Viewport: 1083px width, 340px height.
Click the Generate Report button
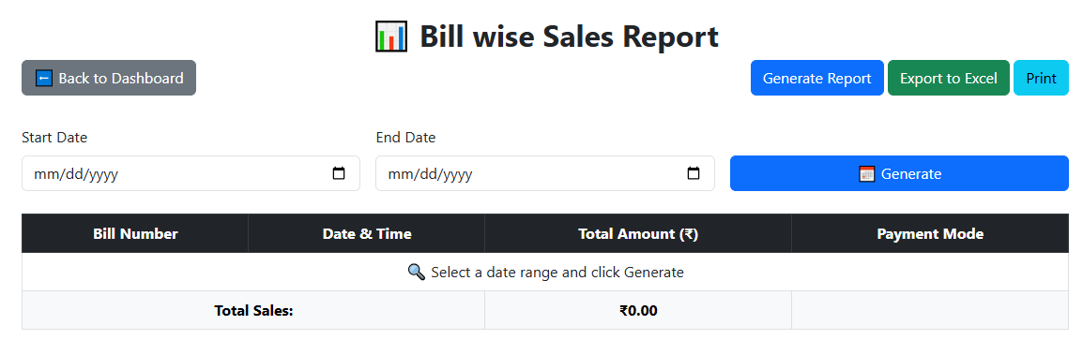[x=817, y=78]
